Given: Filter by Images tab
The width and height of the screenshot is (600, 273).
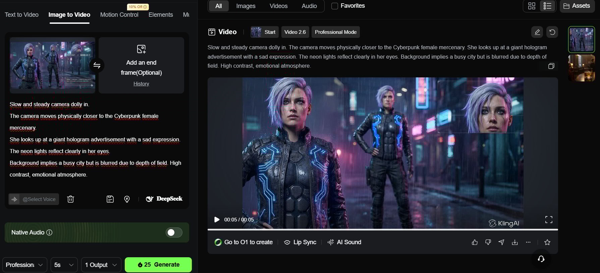Looking at the screenshot, I should [246, 6].
